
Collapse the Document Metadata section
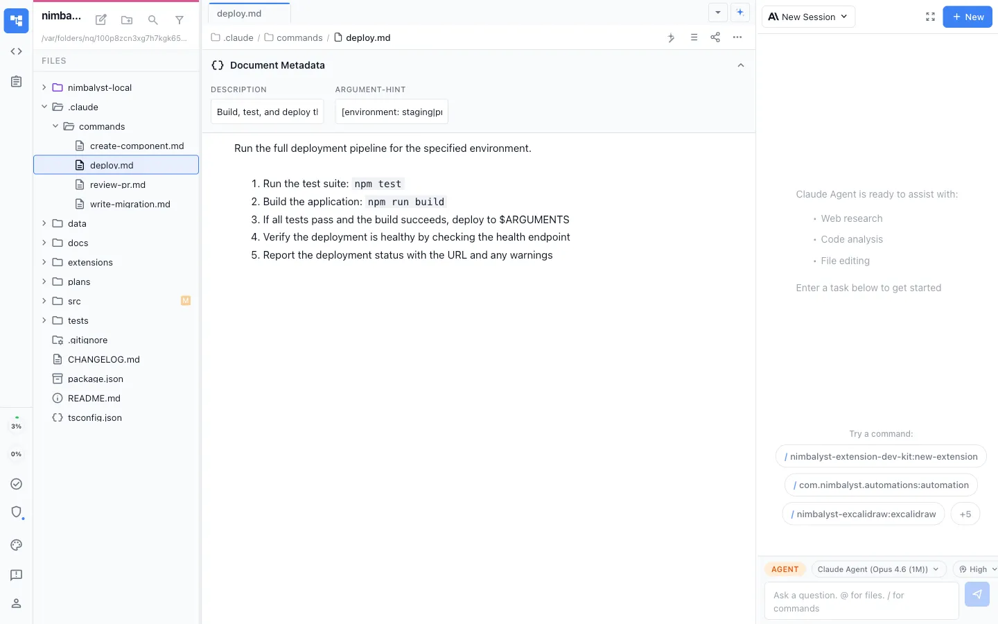741,65
